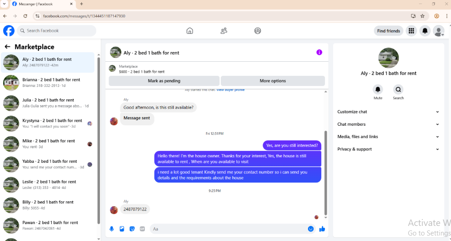
Task: Click the message starting "Hello there! I'm the house owner"
Action: pos(237,159)
